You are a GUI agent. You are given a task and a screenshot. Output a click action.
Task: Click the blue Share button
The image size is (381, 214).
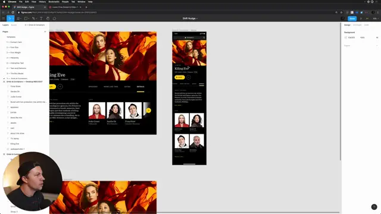[x=352, y=18]
